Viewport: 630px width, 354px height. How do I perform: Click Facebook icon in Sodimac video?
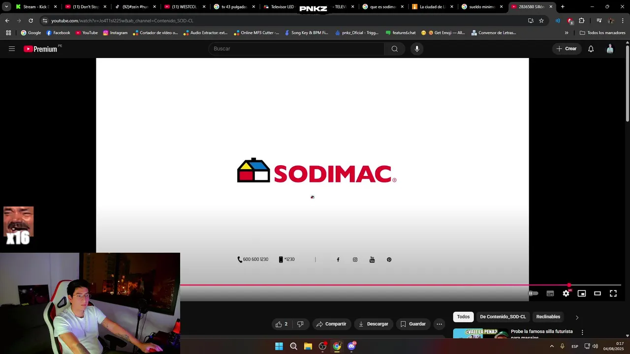click(x=338, y=260)
